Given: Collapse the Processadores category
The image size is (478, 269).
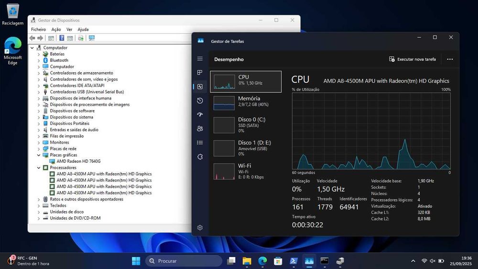Looking at the screenshot, I should click(x=39, y=168).
